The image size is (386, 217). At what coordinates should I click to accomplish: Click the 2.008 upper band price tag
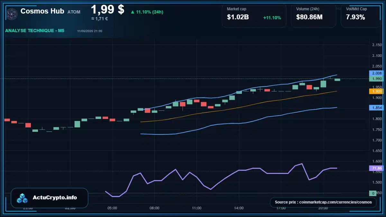click(376, 73)
